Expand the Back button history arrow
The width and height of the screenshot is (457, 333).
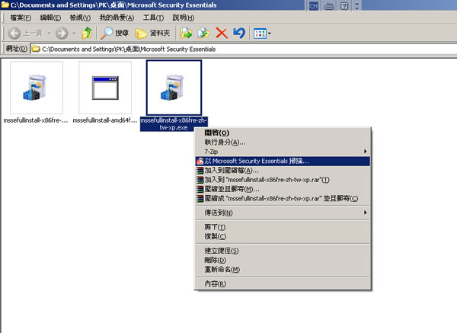50,34
